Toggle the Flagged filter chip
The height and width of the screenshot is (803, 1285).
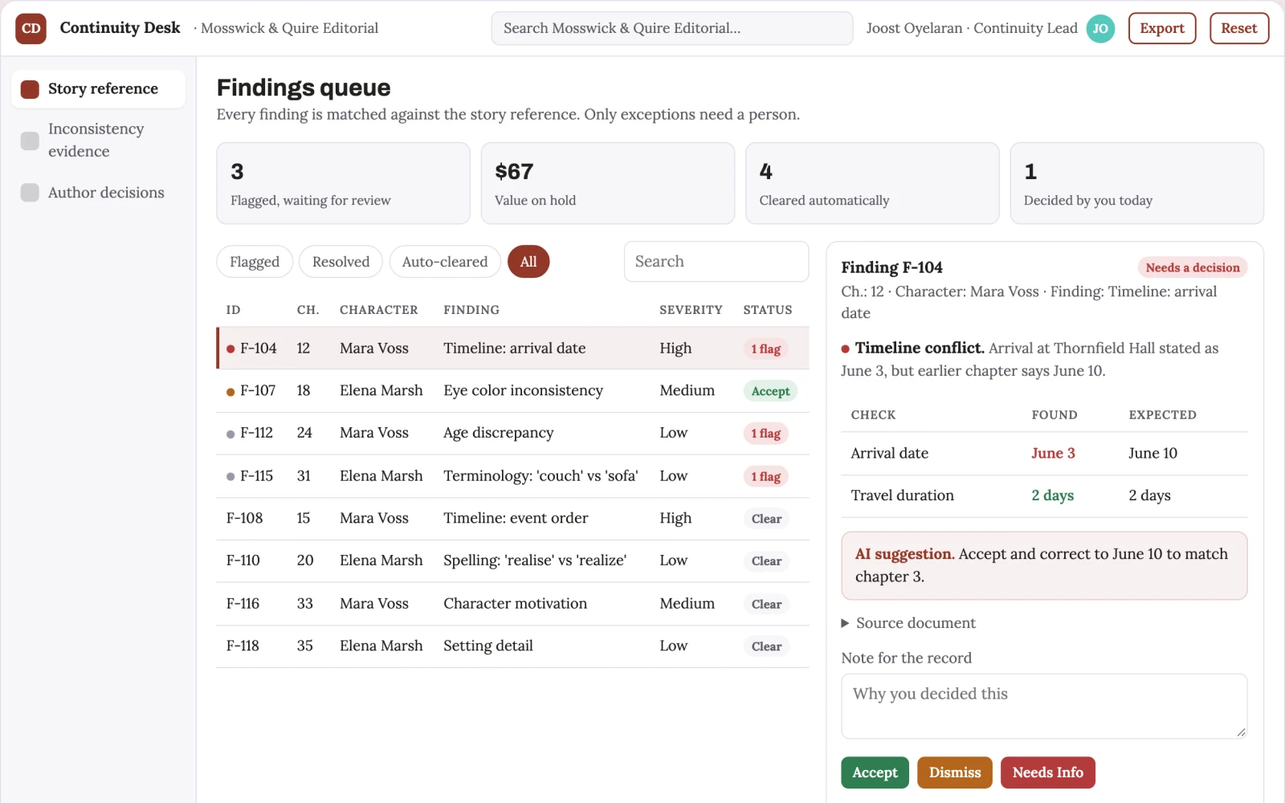[255, 262]
